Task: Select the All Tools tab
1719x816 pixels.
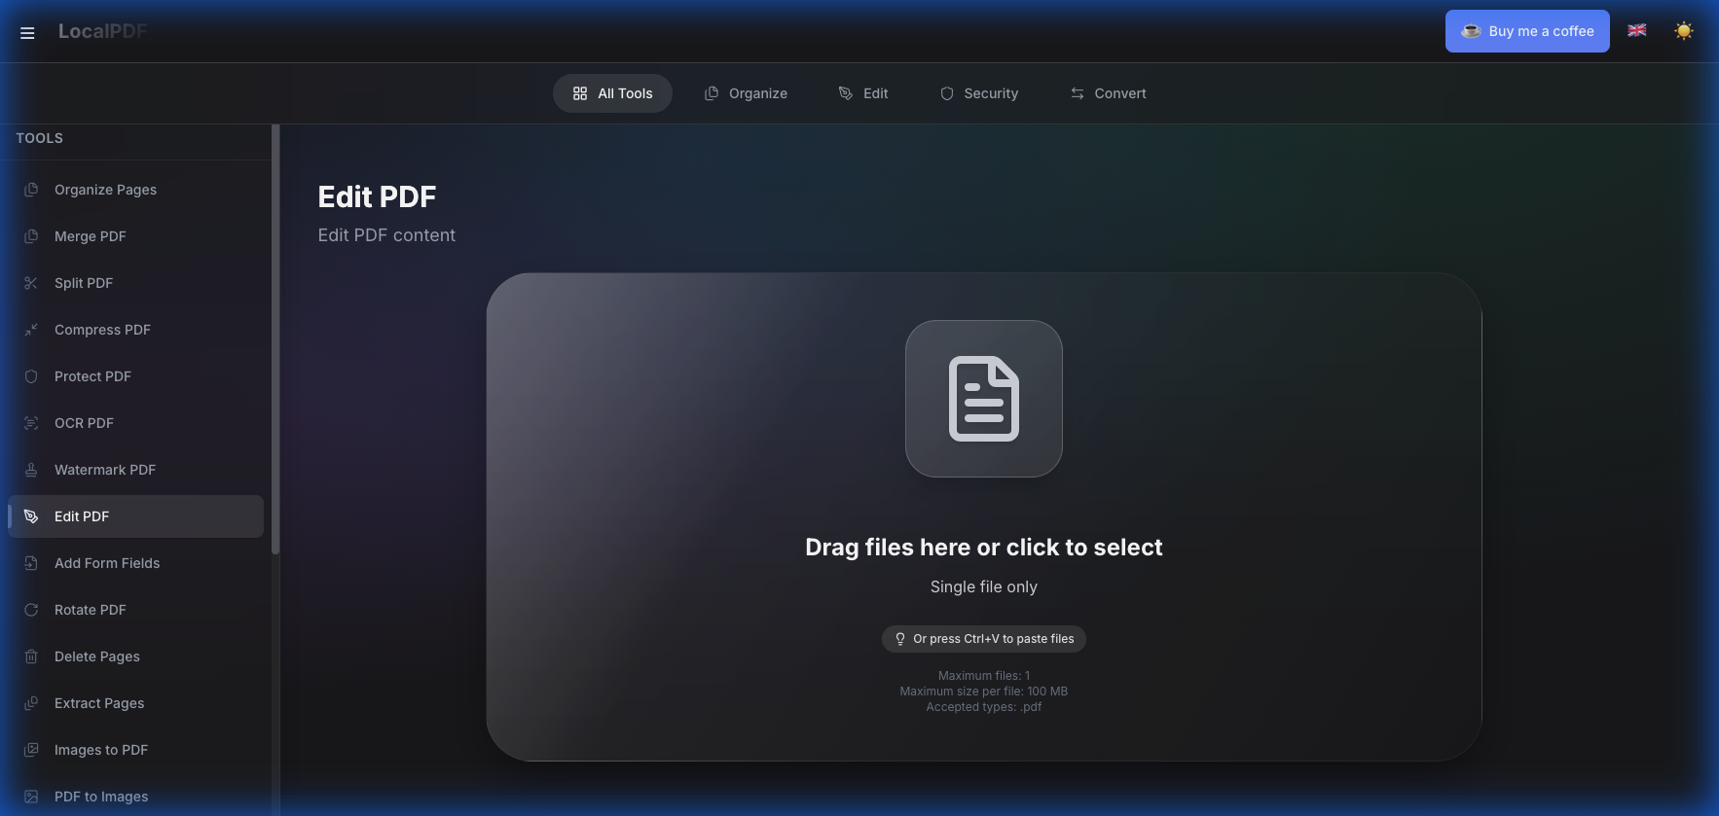Action: (x=612, y=93)
